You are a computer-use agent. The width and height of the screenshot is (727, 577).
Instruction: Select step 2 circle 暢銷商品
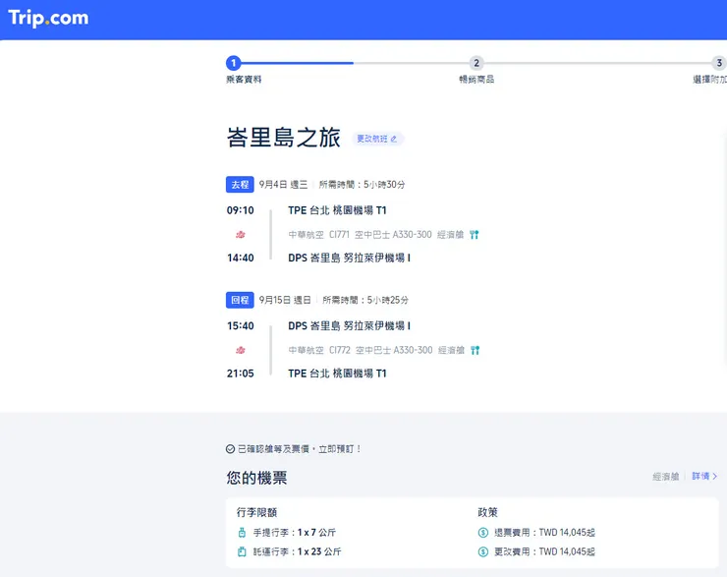476,63
